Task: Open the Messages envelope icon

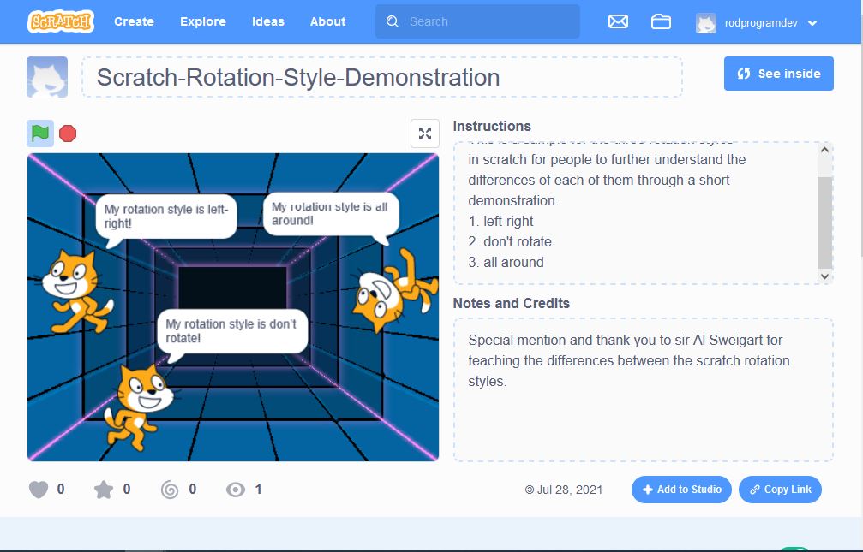Action: coord(618,21)
